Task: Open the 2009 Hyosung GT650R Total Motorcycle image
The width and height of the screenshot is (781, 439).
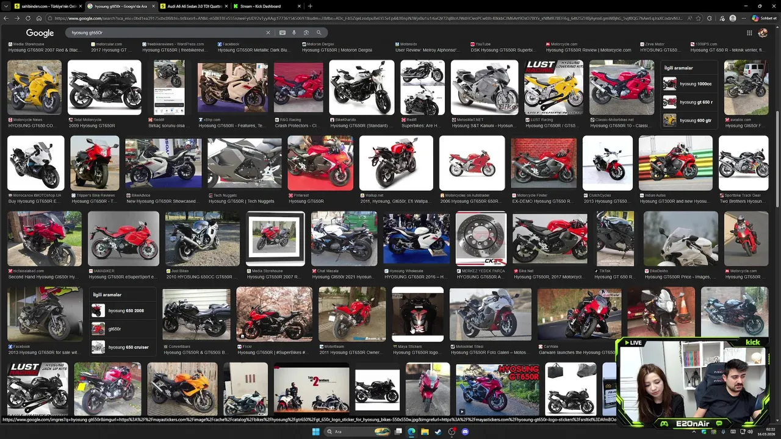Action: 104,87
